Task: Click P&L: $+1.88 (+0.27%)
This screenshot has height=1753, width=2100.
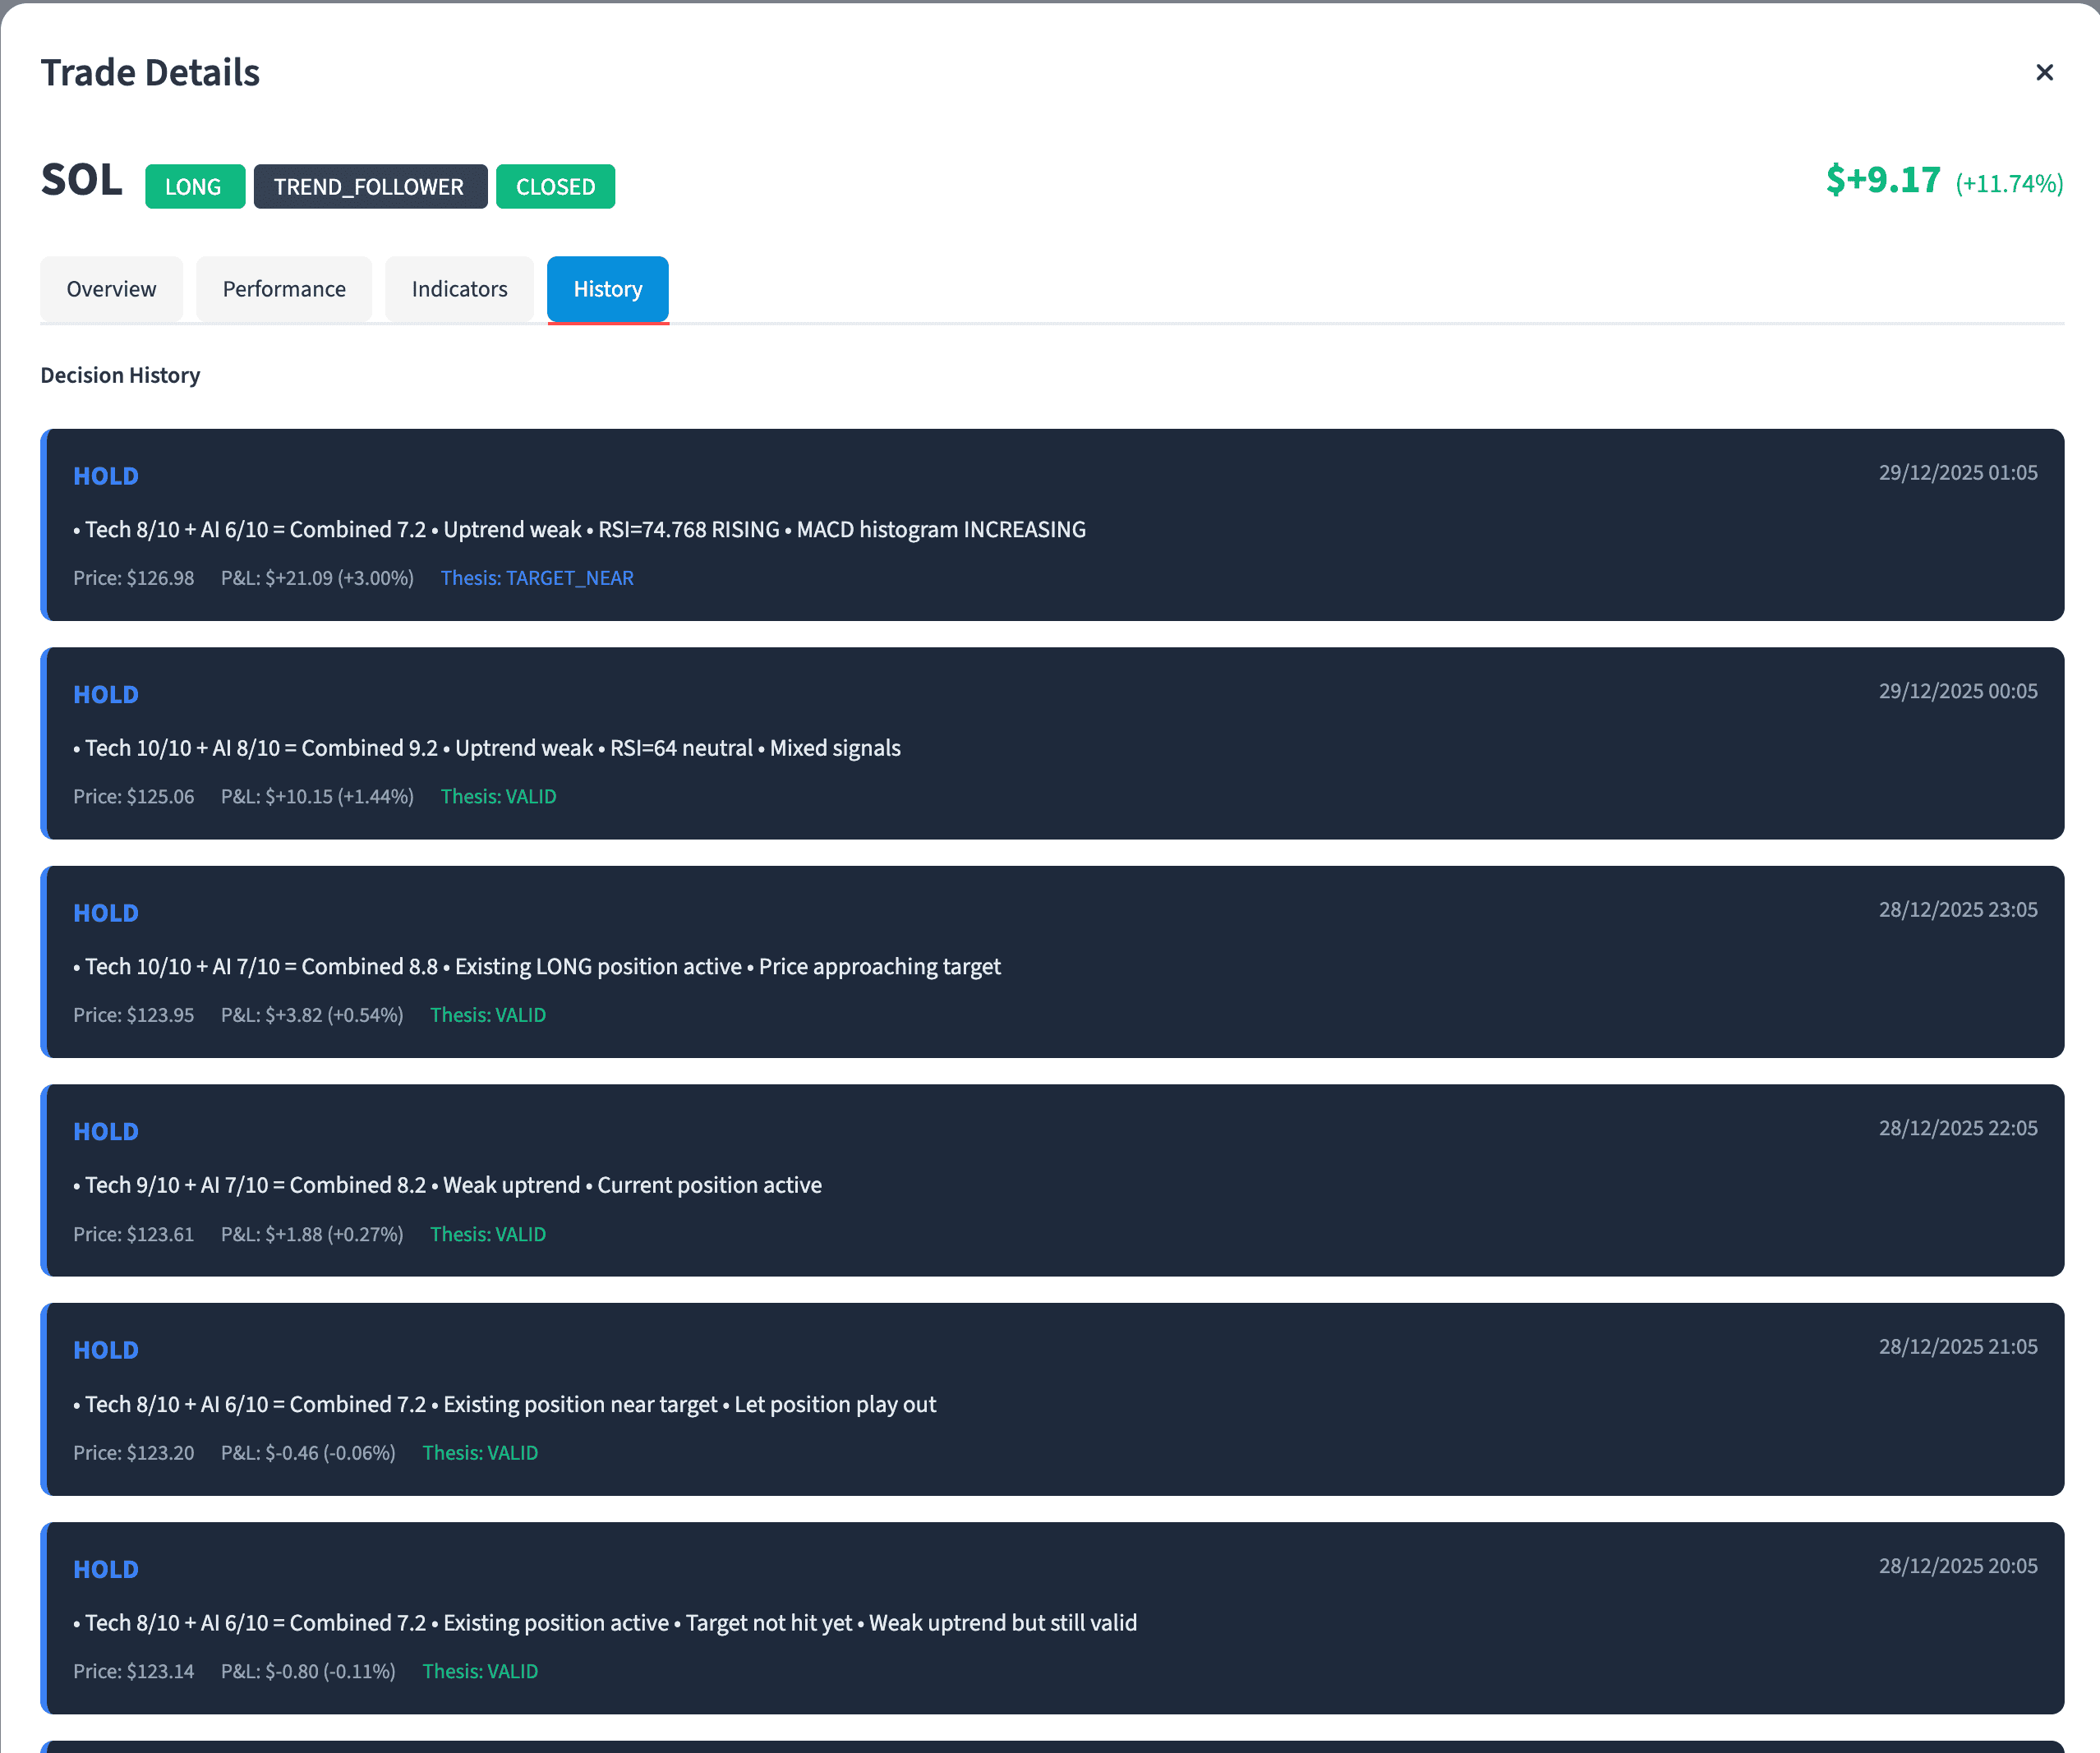Action: point(312,1235)
